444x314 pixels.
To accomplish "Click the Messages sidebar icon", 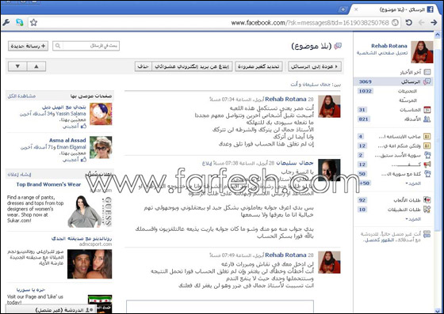I will [x=427, y=82].
